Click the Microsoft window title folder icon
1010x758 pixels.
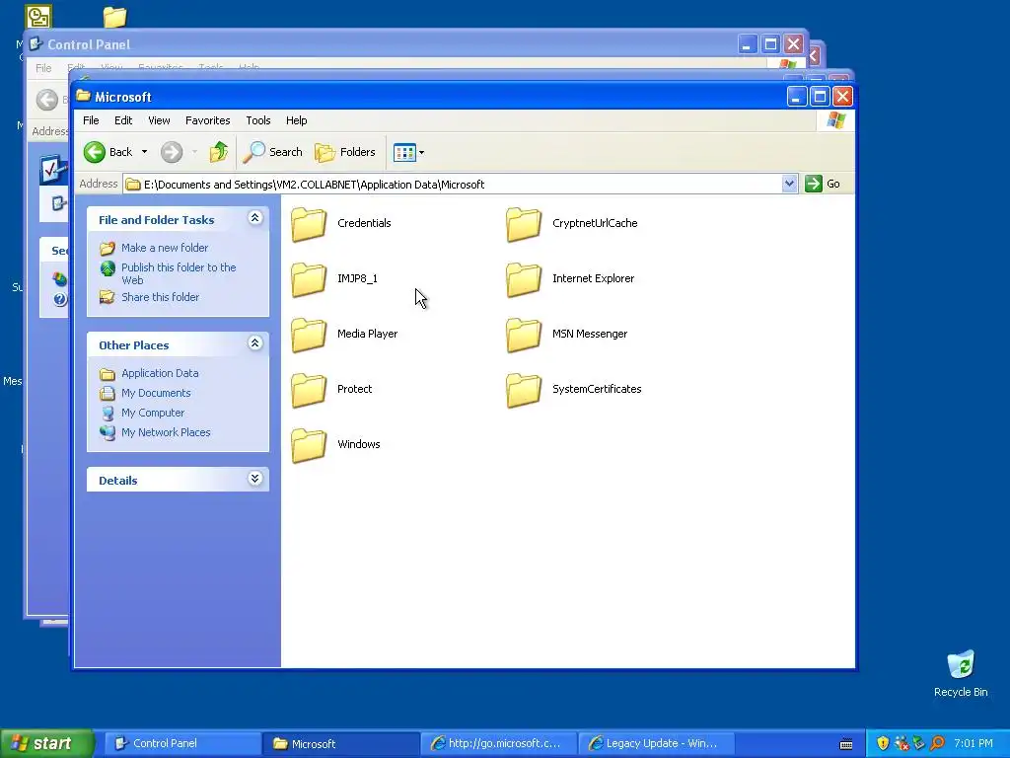coord(84,97)
